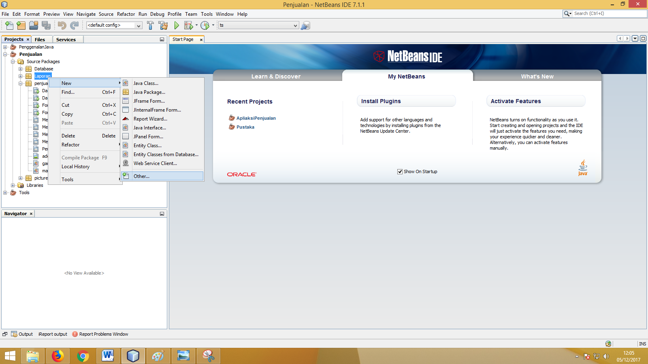648x364 pixels.
Task: Expand the Libraries node
Action: pos(13,185)
